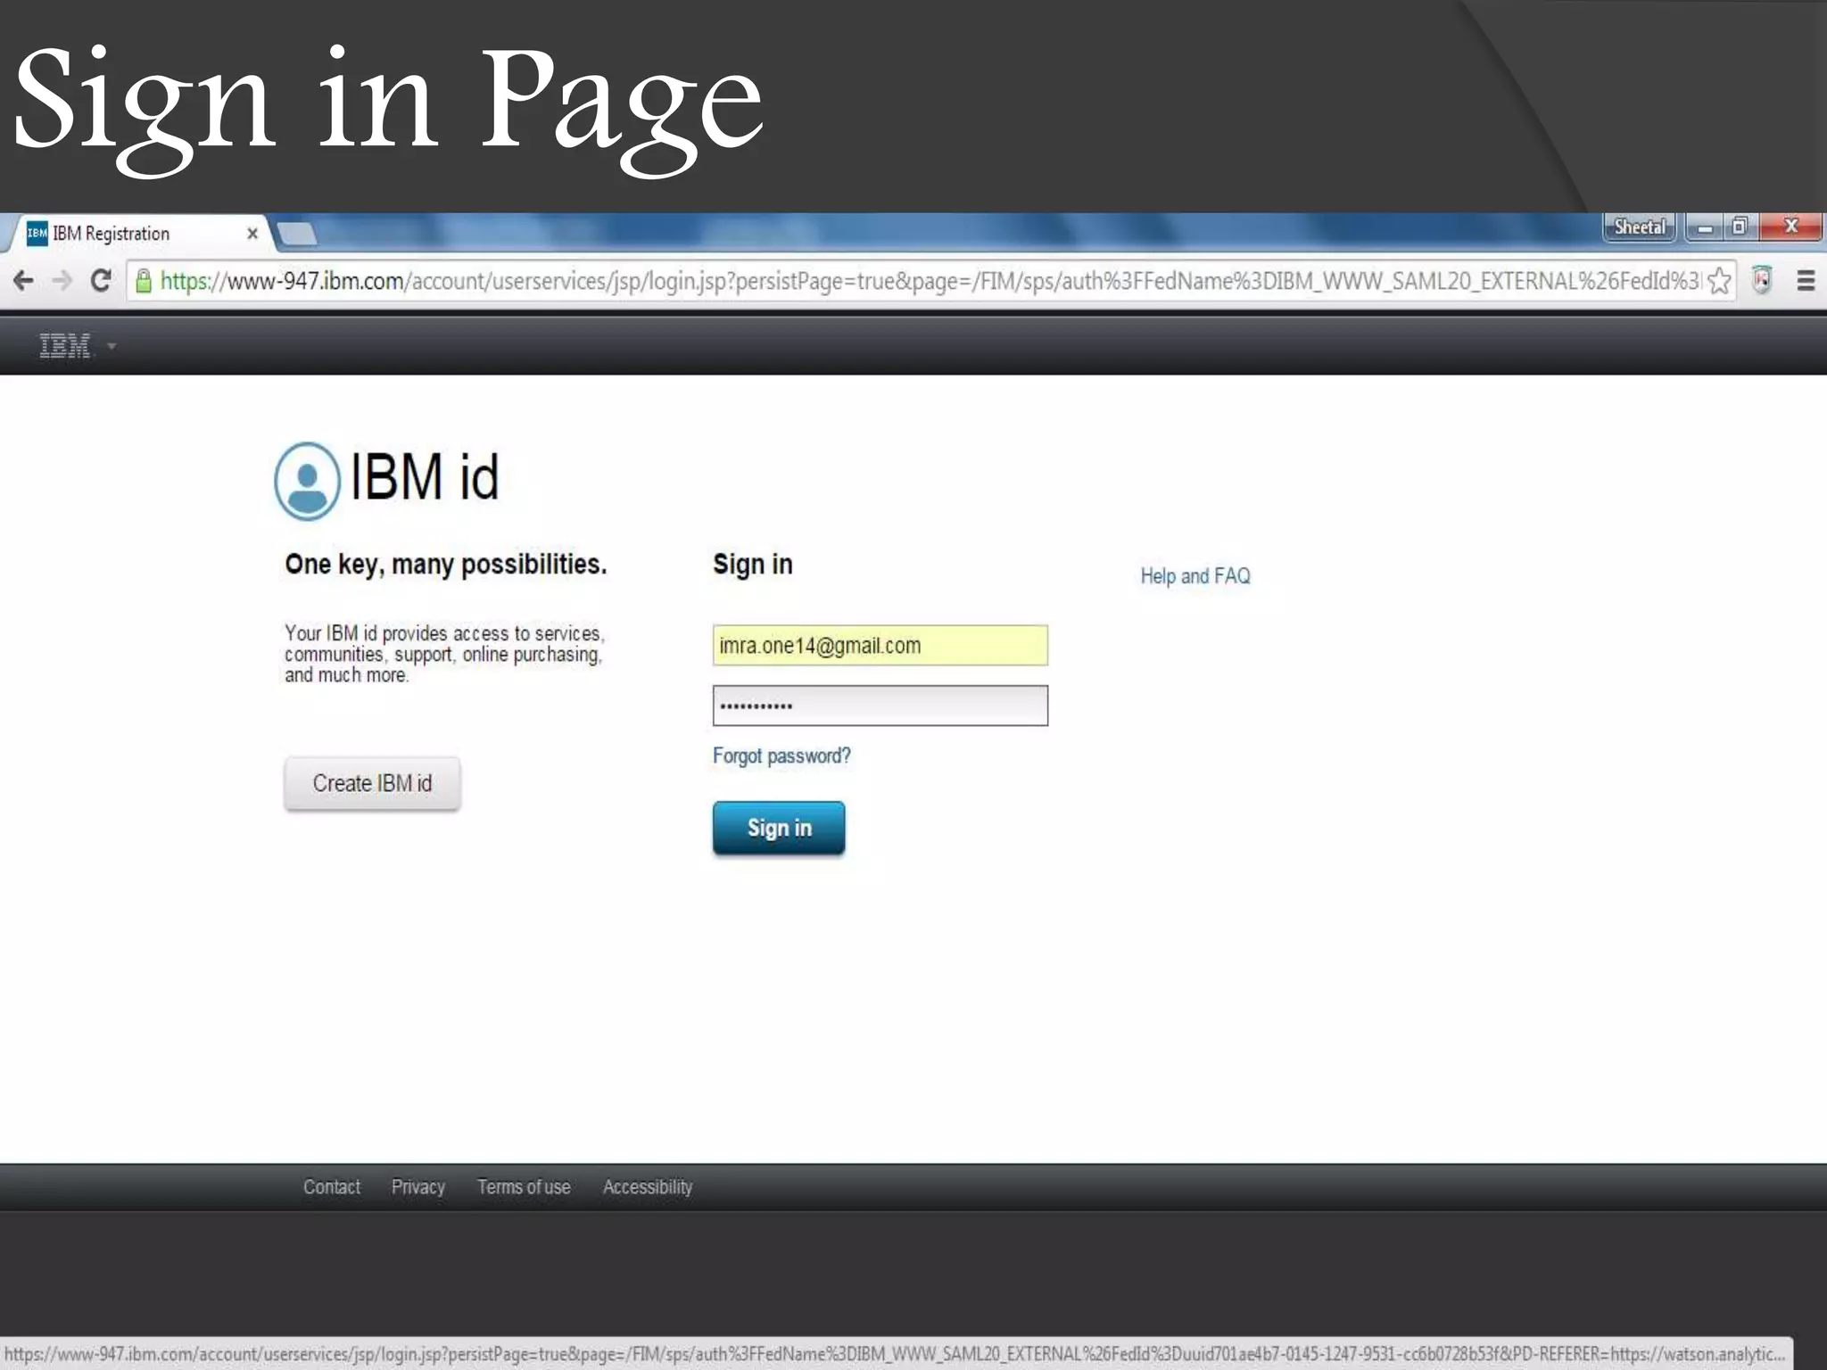
Task: Bookmark this page with the star icon
Action: pyautogui.click(x=1719, y=282)
